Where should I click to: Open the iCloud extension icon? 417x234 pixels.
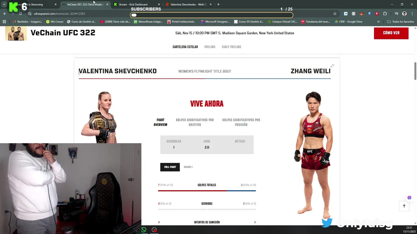click(x=346, y=14)
